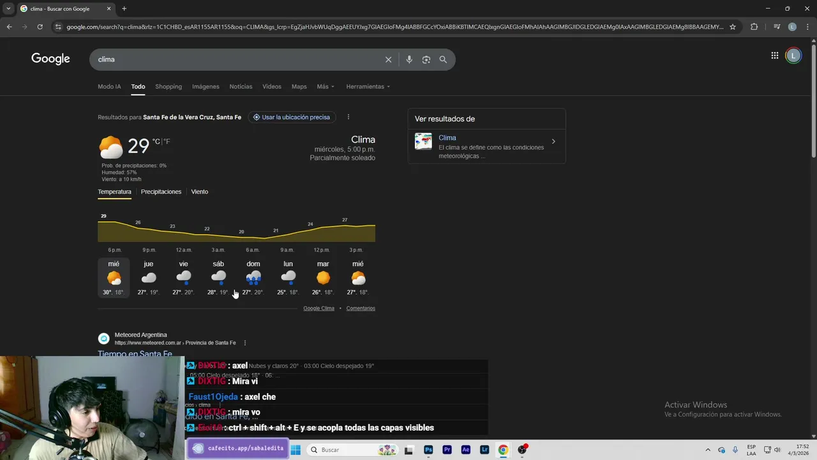Select the °C temperature unit
This screenshot has width=817, height=460.
156,141
